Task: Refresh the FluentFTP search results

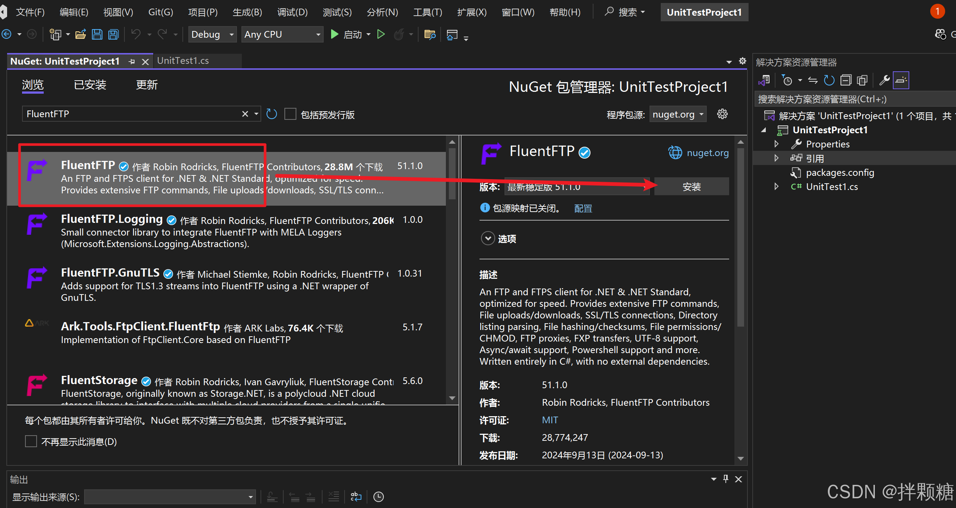Action: click(x=271, y=114)
